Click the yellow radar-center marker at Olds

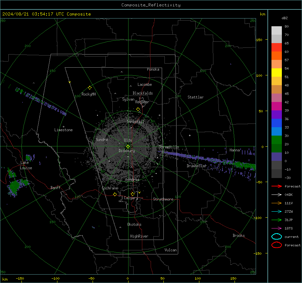(128, 147)
